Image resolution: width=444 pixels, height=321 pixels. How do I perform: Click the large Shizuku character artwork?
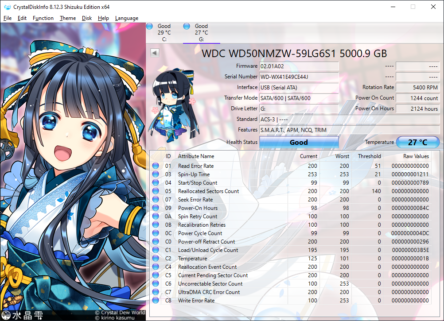[x=73, y=172]
